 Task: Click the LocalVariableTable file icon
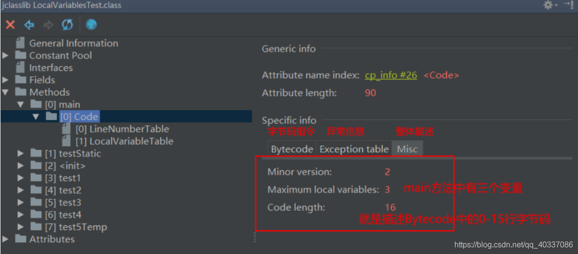click(67, 141)
